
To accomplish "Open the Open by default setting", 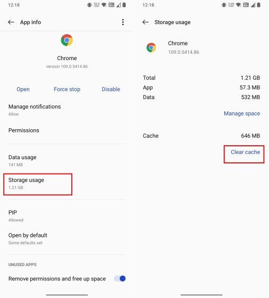I will click(x=67, y=239).
